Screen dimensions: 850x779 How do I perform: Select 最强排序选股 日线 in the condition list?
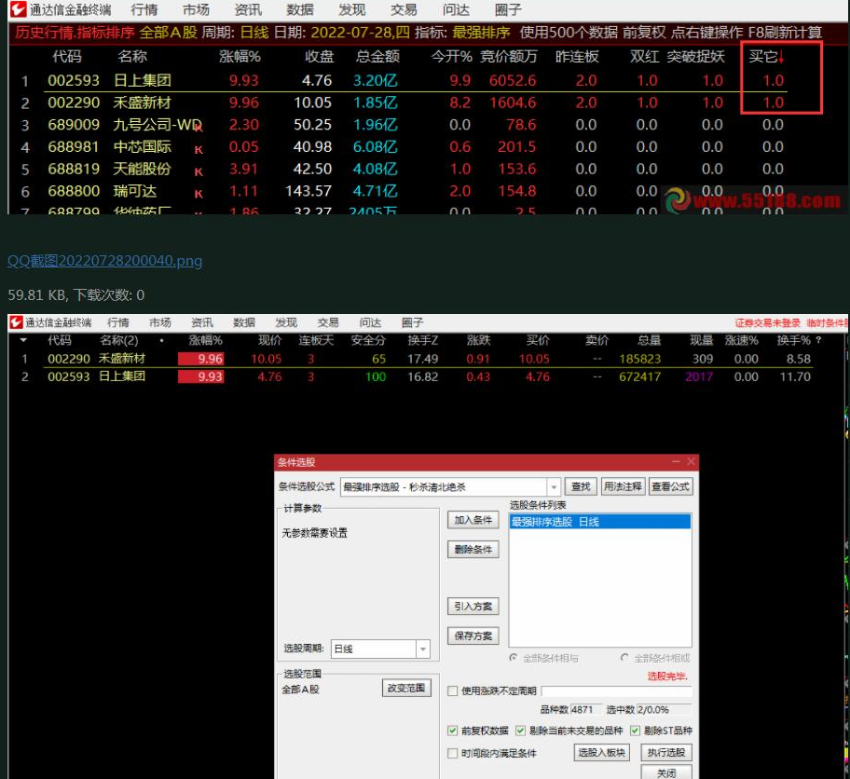pos(600,522)
